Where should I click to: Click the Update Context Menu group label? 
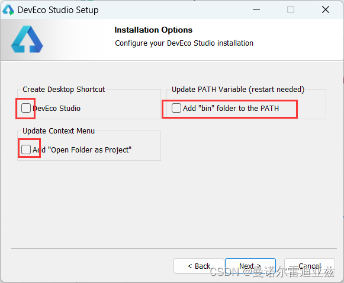coord(59,131)
